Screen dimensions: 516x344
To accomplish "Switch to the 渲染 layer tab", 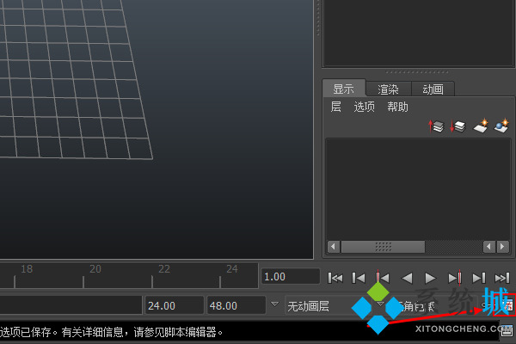I will [x=388, y=89].
